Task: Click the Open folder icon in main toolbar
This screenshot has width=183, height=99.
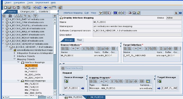Action: click(10, 8)
